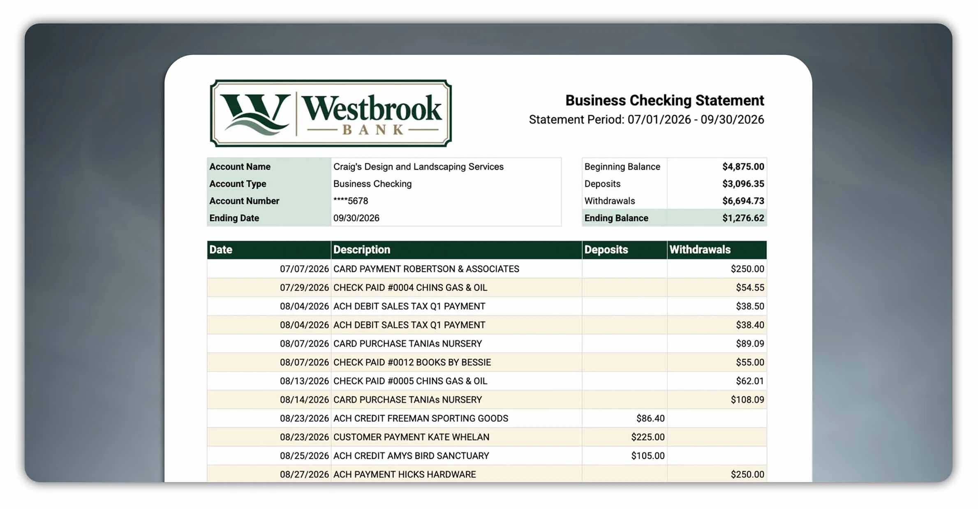Click the total deposits $3,096.35

(743, 184)
